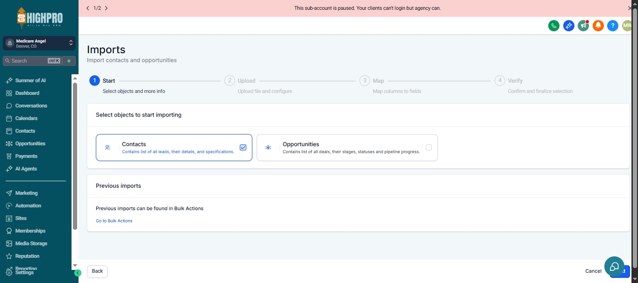
Task: Click the "Previous imports" heading
Action: [x=118, y=186]
